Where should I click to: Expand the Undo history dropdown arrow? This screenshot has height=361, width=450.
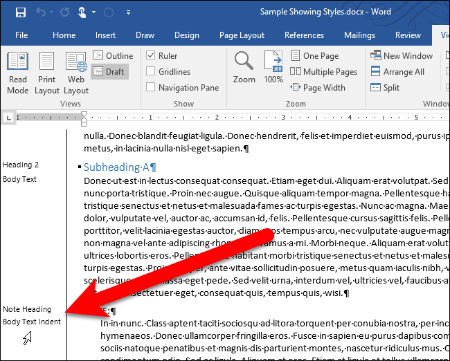tap(53, 12)
